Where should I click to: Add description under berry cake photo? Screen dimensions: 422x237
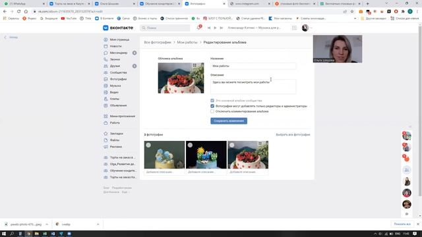[x=248, y=172]
